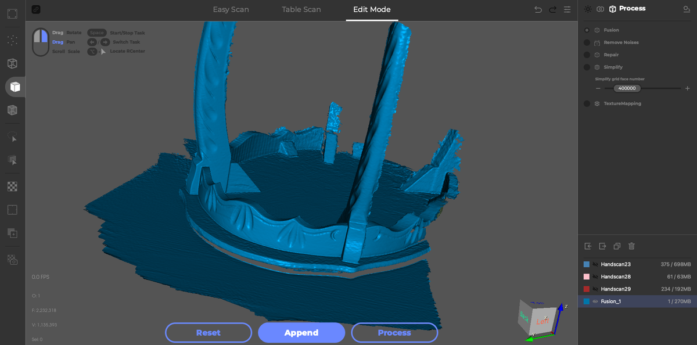This screenshot has height=345, width=697.
Task: Select the rectangle selection tool in sidebar
Action: tap(12, 209)
